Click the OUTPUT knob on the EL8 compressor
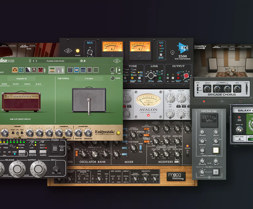This screenshot has width=253, height=209. [38, 169]
